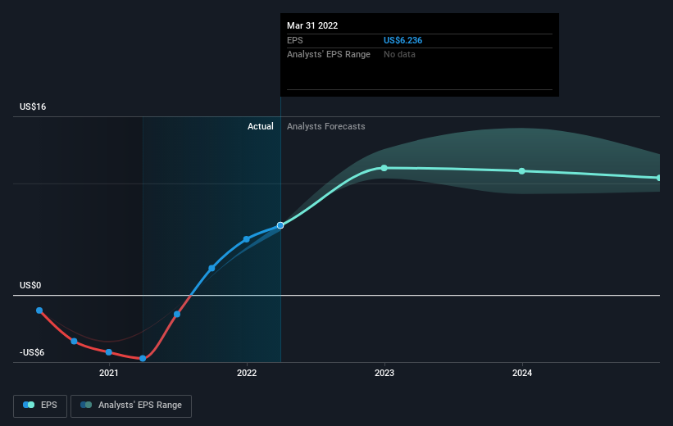Select the 2024 forecast EPS data point
The height and width of the screenshot is (426, 673).
click(x=522, y=171)
